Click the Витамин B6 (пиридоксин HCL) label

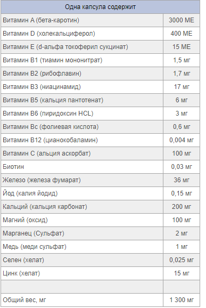(48, 114)
